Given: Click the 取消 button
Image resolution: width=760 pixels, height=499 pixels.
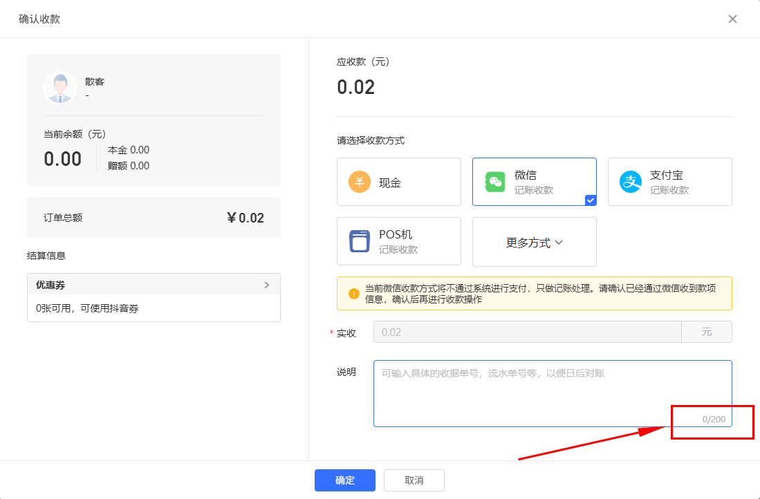Looking at the screenshot, I should point(414,480).
